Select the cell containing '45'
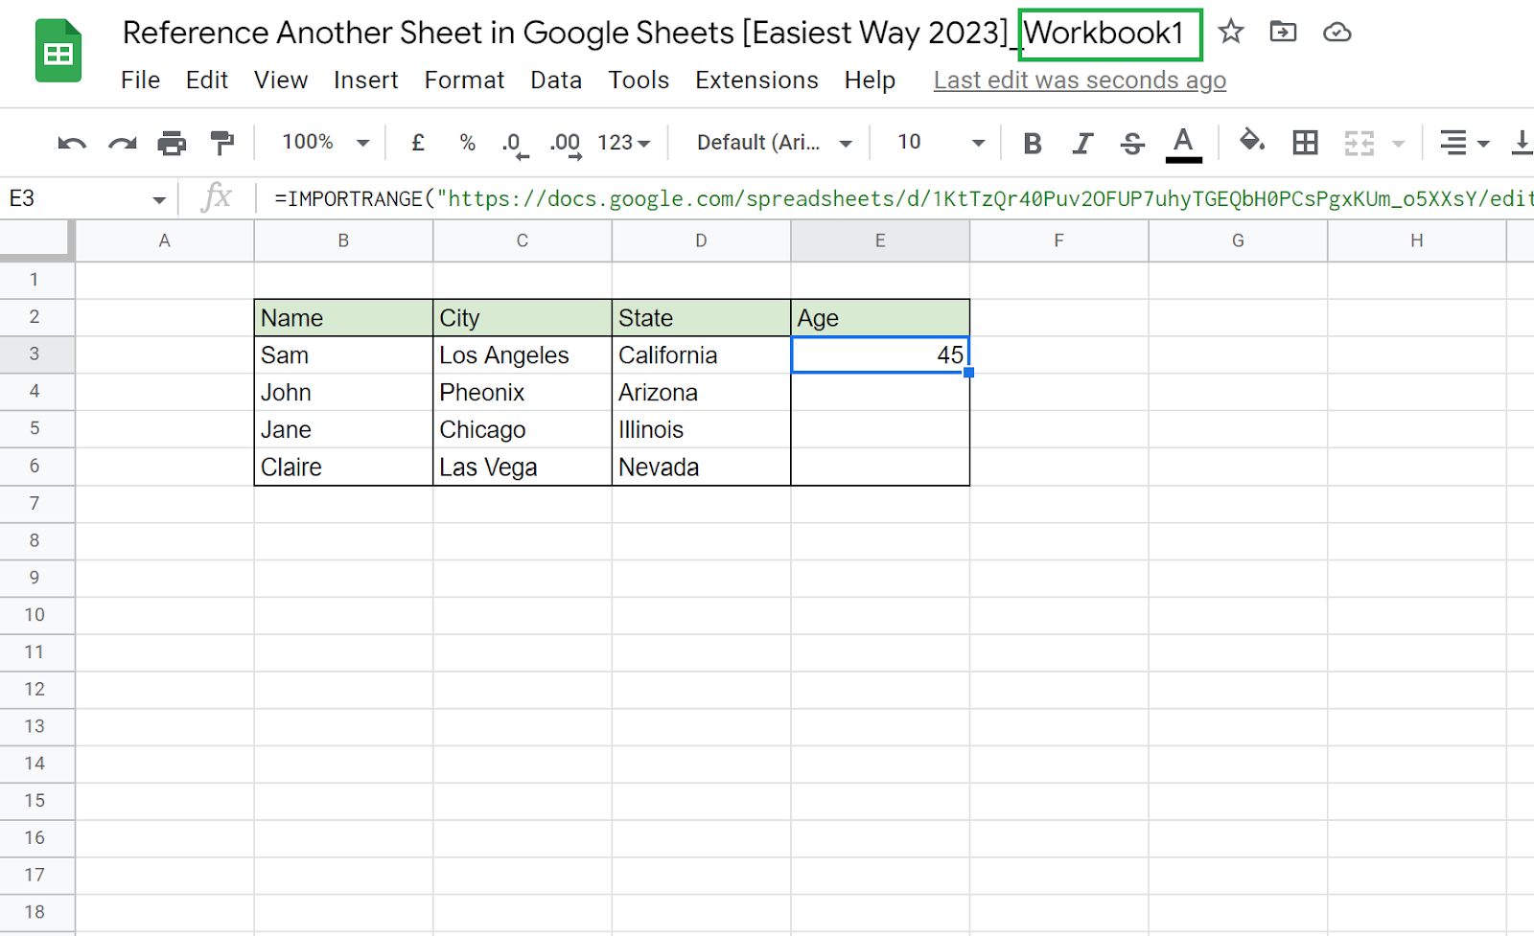Screen dimensions: 1534x936 [880, 355]
